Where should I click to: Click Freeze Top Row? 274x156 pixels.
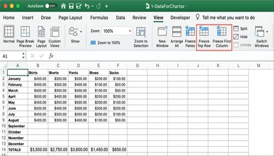click(x=204, y=37)
